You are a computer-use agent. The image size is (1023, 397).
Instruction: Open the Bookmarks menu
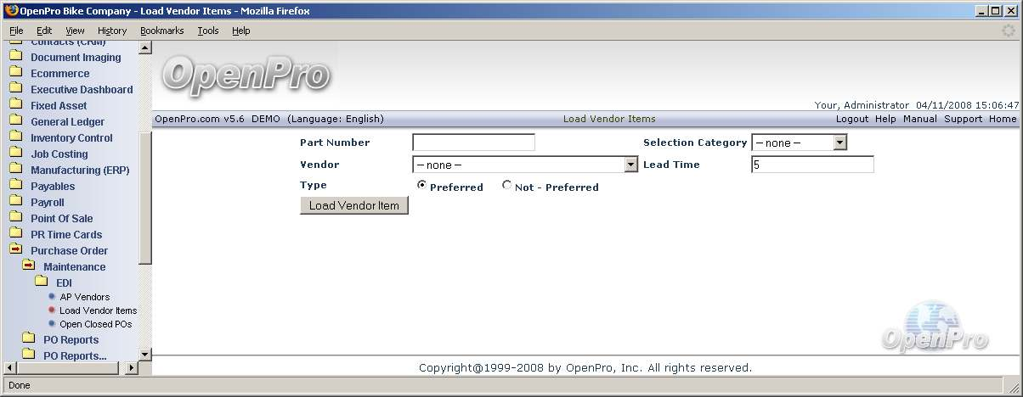click(161, 31)
